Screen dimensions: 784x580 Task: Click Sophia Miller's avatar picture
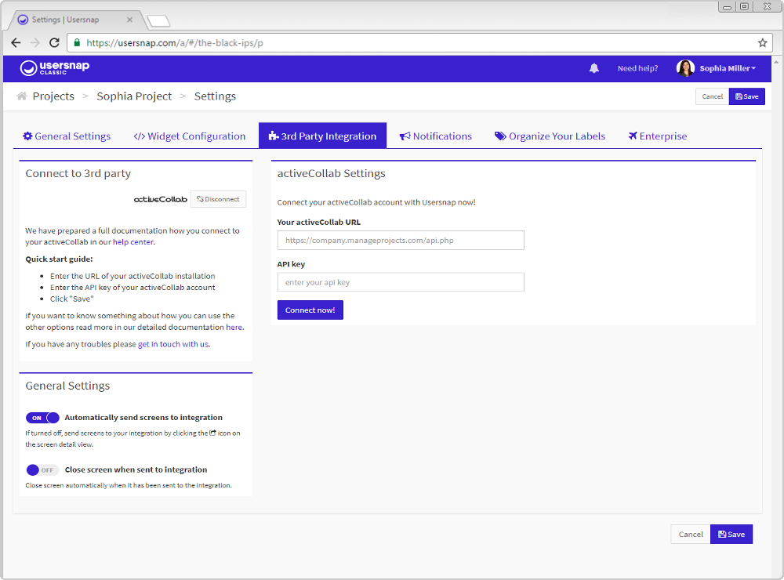[685, 68]
